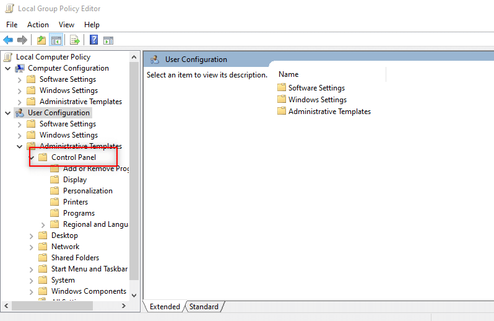The height and width of the screenshot is (321, 494).
Task: Collapse the Computer Configuration node
Action: point(8,68)
